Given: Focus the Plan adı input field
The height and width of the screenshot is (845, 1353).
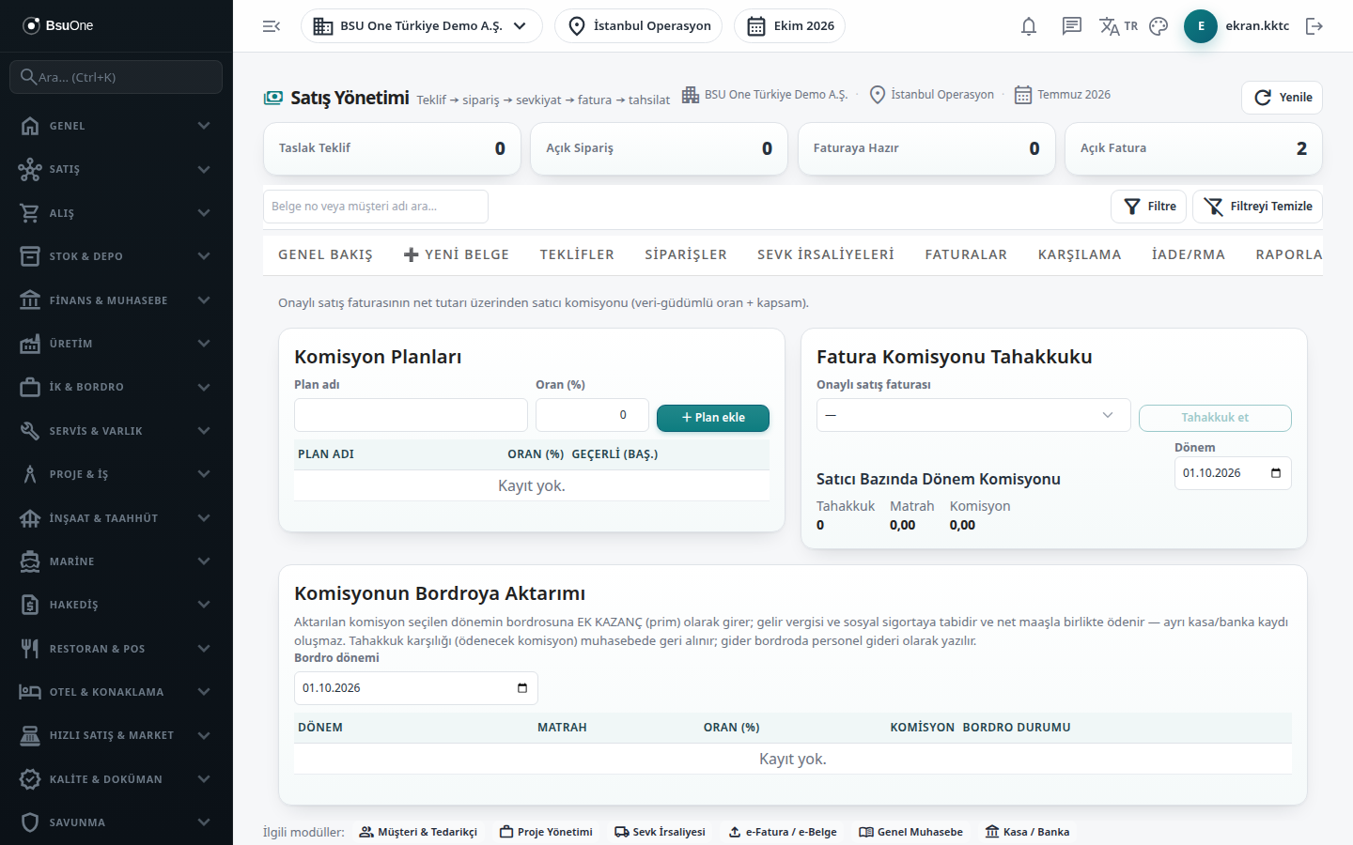Looking at the screenshot, I should 411,415.
